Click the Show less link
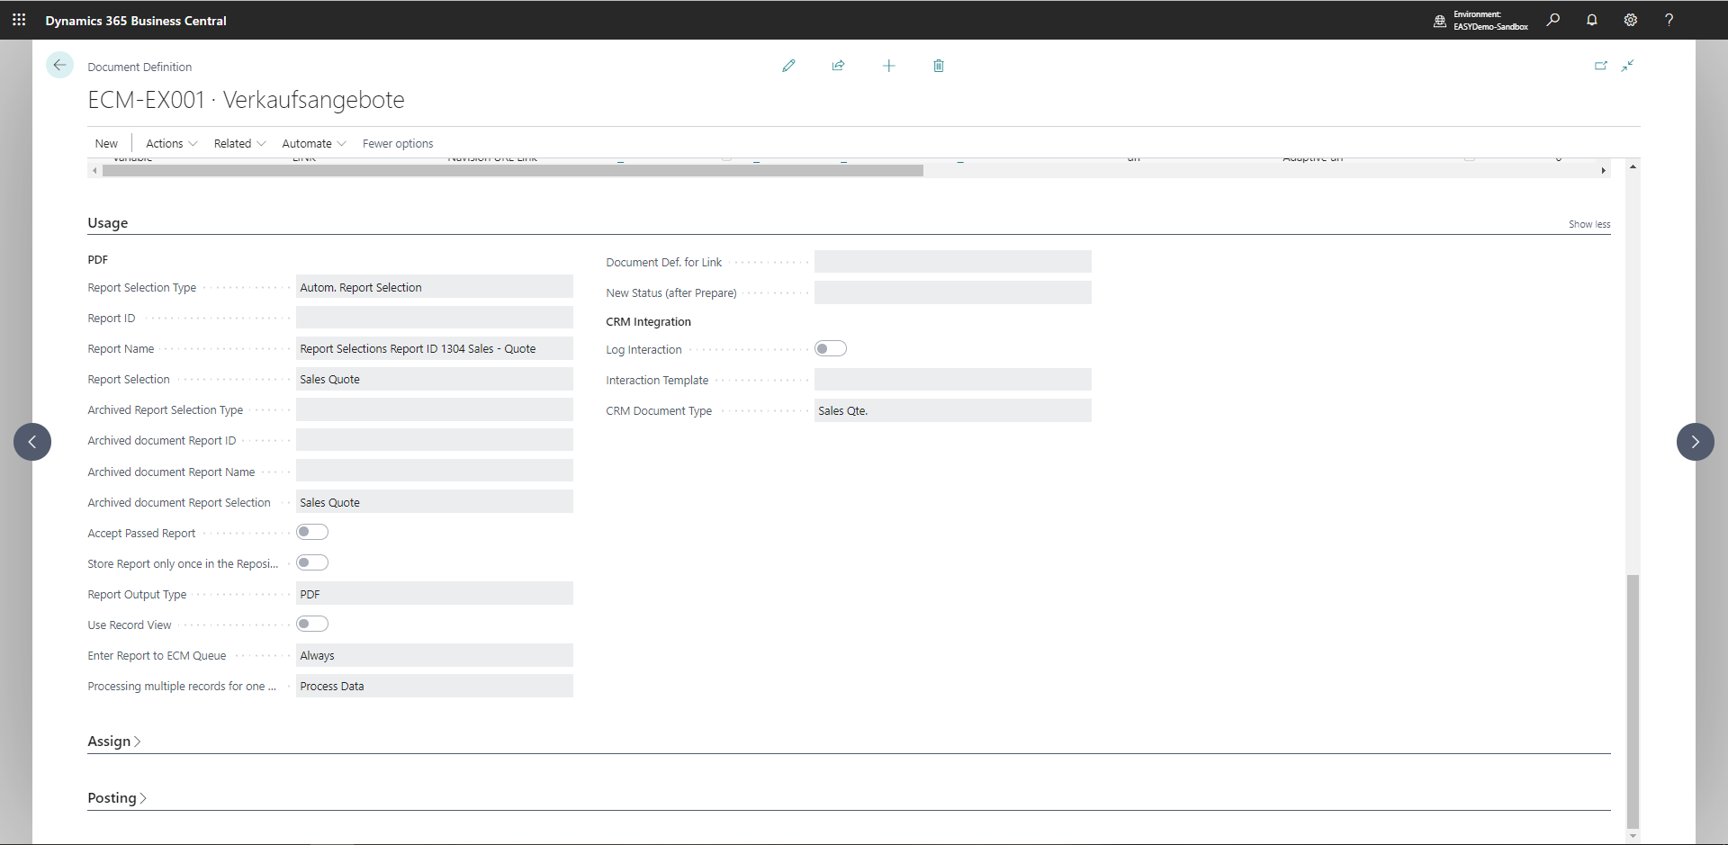The width and height of the screenshot is (1728, 845). click(1588, 224)
